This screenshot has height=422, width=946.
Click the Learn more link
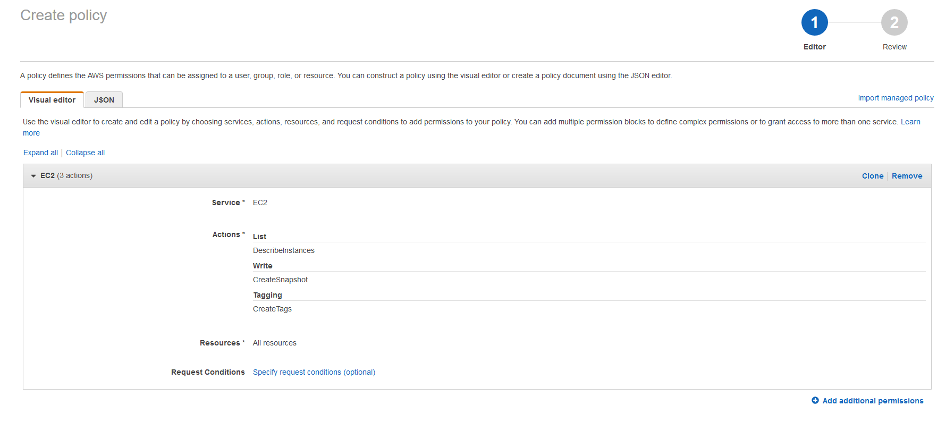tap(910, 122)
